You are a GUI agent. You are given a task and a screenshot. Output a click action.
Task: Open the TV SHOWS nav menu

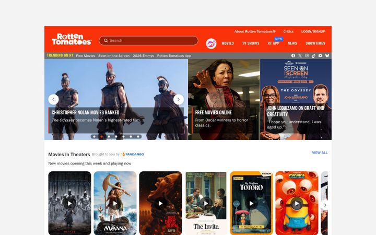click(x=251, y=43)
